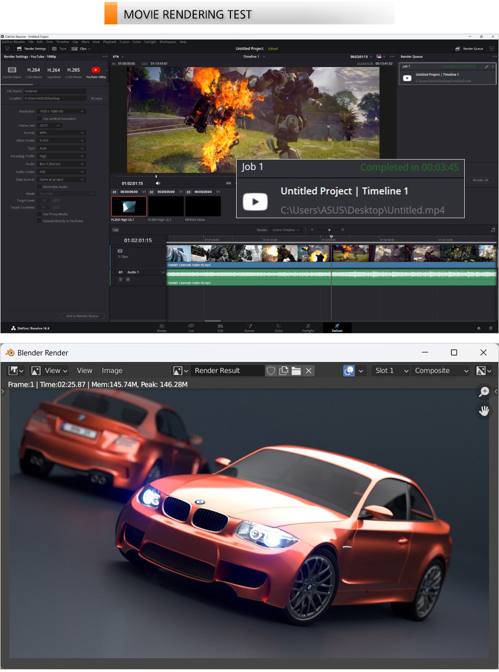Open the Cut page in DaVinci Resolve
The width and height of the screenshot is (499, 672).
(x=191, y=328)
